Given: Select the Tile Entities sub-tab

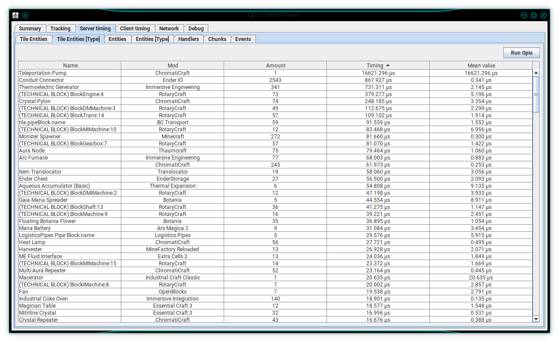Looking at the screenshot, I should point(34,39).
